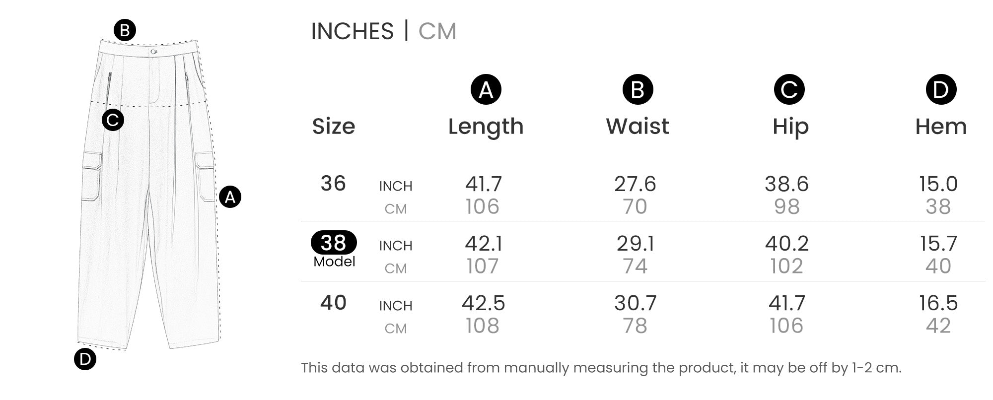993x400 pixels.
Task: Click the Waist column header
Action: 638,127
